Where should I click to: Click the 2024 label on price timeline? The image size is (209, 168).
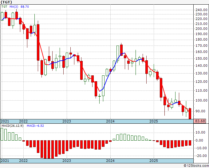[110, 121]
